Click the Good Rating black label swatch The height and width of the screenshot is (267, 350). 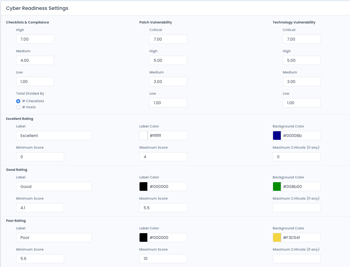(143, 186)
